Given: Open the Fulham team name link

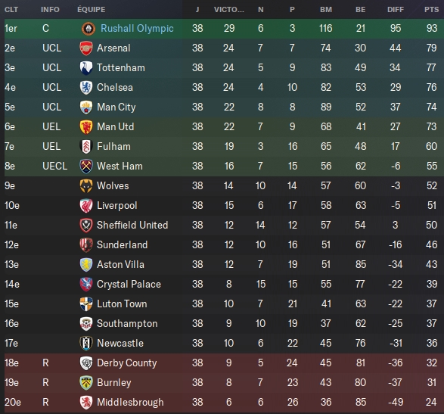Looking at the screenshot, I should pyautogui.click(x=113, y=147).
